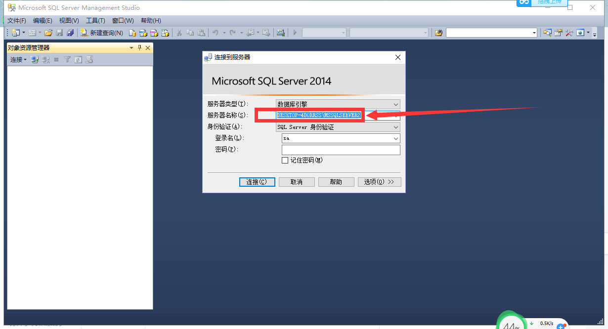Screen dimensions: 608x329
Task: Toggle the 记住密码(M) checkbox
Action: tap(285, 160)
